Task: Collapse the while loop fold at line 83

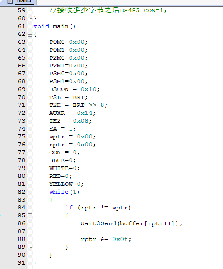Action: 30,200
